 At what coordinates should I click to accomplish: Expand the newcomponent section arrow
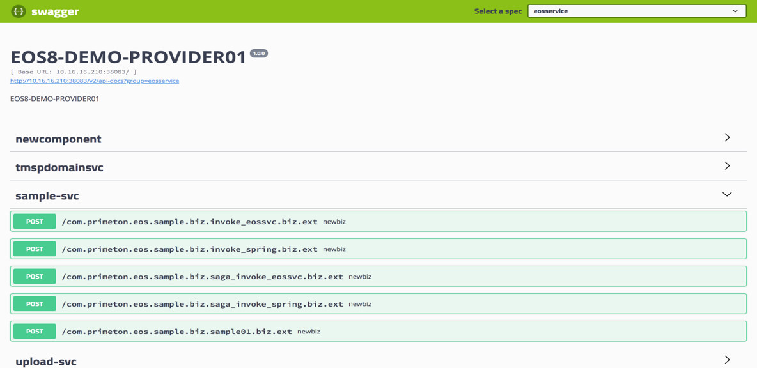727,138
